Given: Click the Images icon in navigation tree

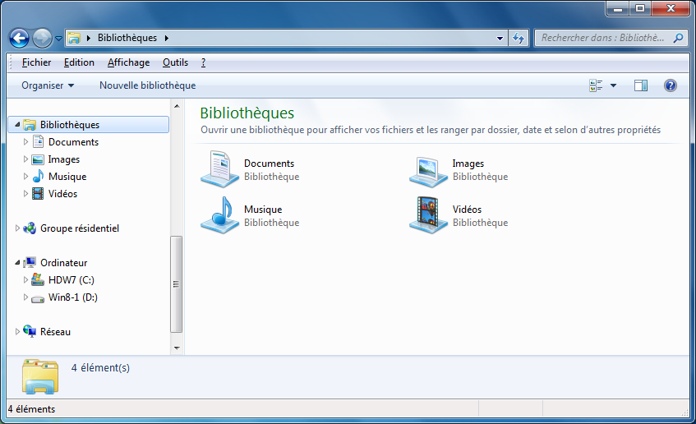Looking at the screenshot, I should (x=38, y=159).
